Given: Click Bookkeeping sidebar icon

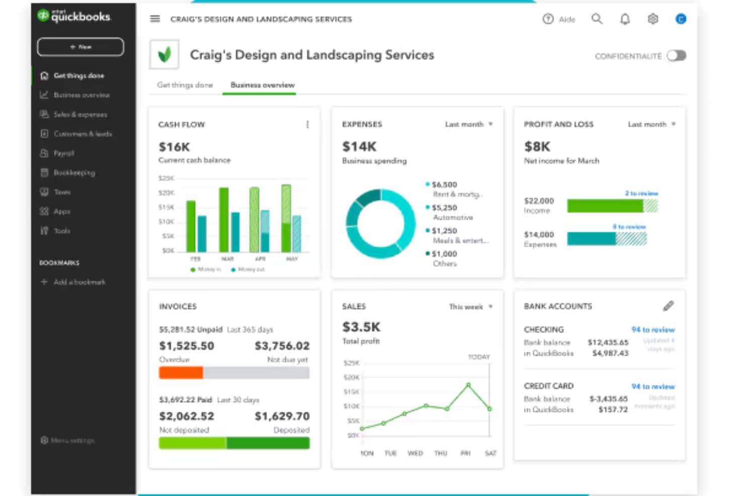Looking at the screenshot, I should click(44, 172).
